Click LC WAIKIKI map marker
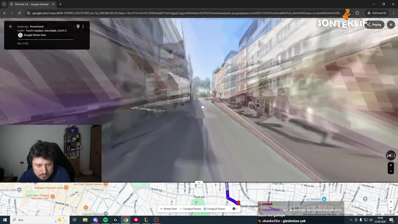398x224 pixels. (x=324, y=199)
